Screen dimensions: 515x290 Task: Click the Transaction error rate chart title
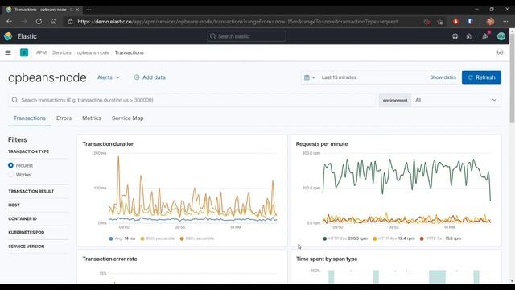[109, 259]
